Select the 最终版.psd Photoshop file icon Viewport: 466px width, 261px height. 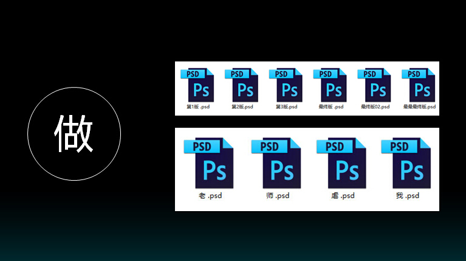click(x=330, y=85)
